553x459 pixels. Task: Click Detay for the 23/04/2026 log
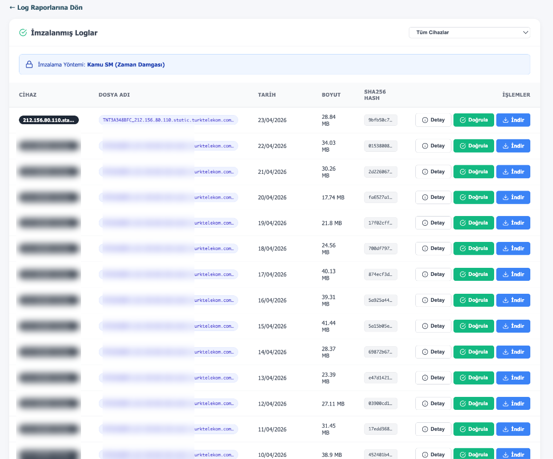tap(433, 120)
